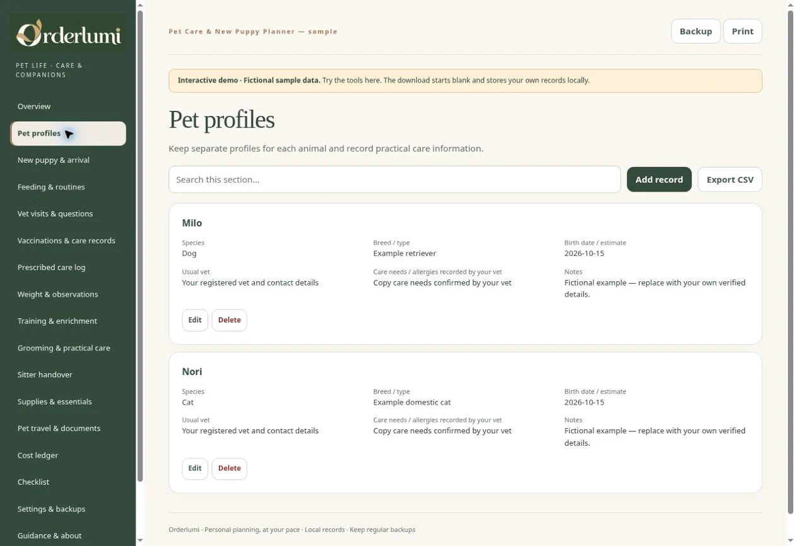Screen dimensions: 795x546
Task: Click sidebar scrollbar up arrow
Action: (140, 5)
